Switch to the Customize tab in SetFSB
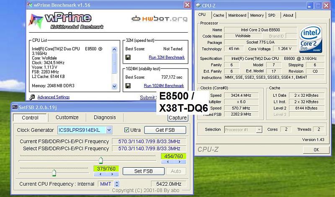The width and height of the screenshot is (335, 197). [67, 118]
